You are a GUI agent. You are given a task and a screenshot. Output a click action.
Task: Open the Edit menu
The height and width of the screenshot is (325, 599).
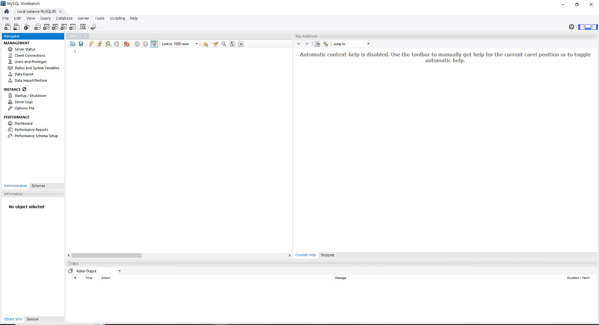click(17, 18)
